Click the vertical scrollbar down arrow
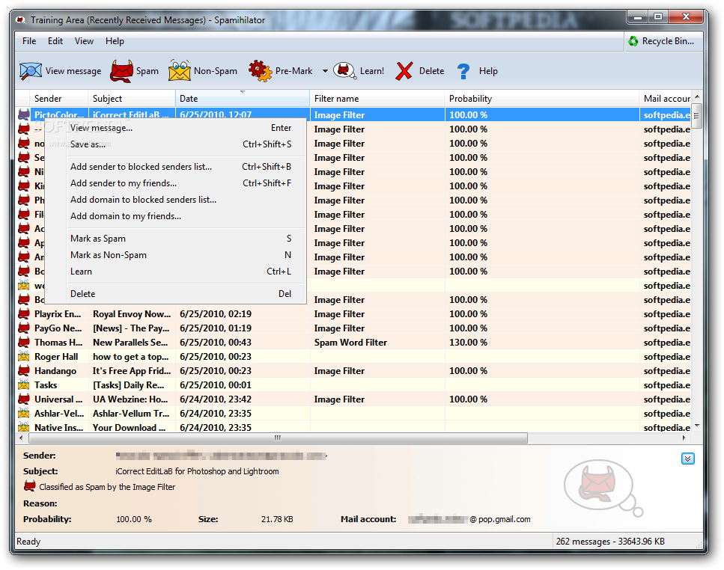This screenshot has width=724, height=570. pos(697,426)
